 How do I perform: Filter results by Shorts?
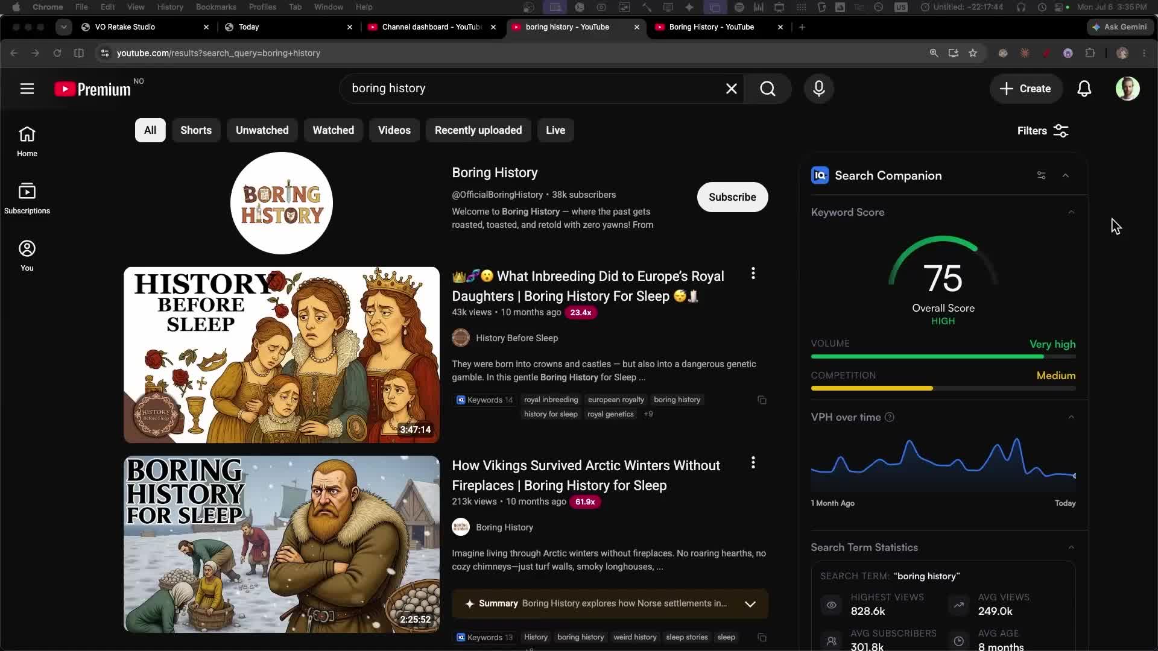coord(196,130)
